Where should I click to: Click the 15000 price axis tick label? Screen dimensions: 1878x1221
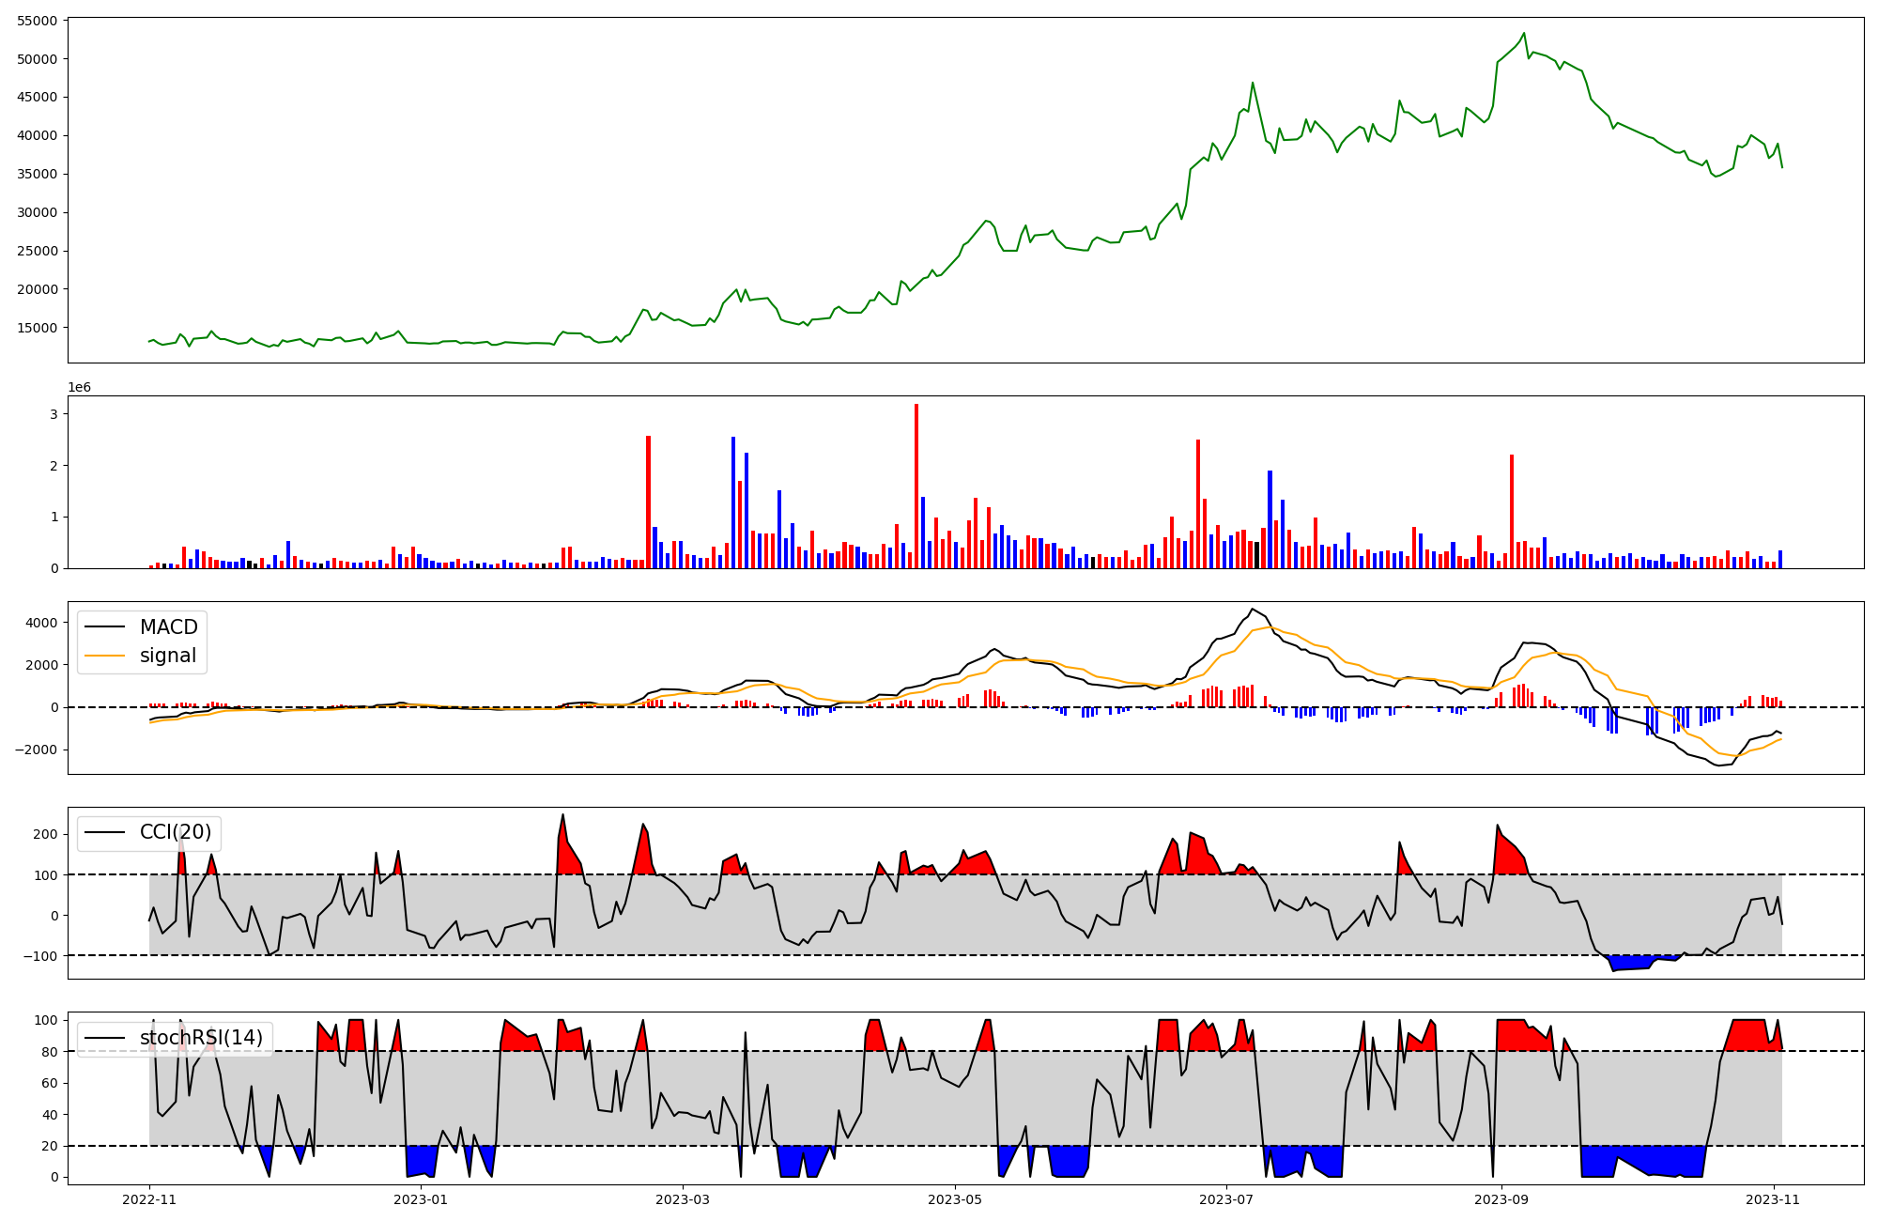[x=37, y=328]
